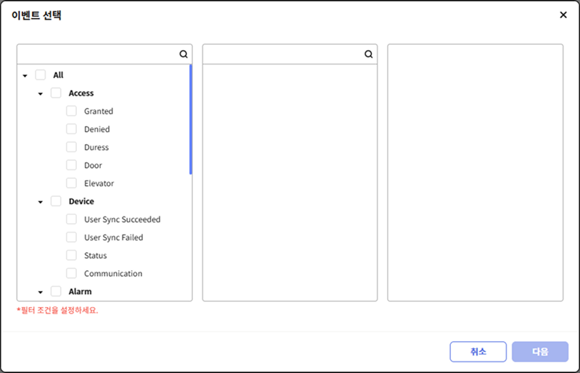The height and width of the screenshot is (373, 580).
Task: Close the event selection dialog
Action: point(563,14)
